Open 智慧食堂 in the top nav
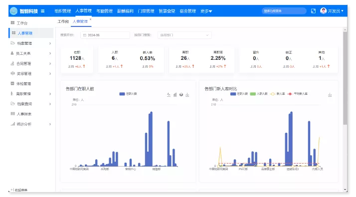356x197 pixels. pos(167,11)
